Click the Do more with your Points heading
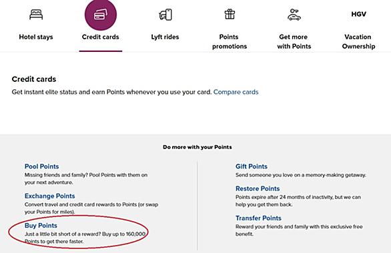Image resolution: width=391 pixels, height=253 pixels. pos(198,147)
